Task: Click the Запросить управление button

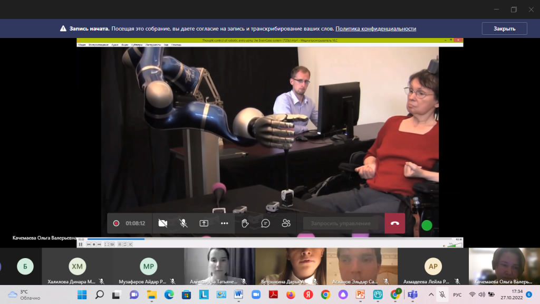Action: pos(341,223)
